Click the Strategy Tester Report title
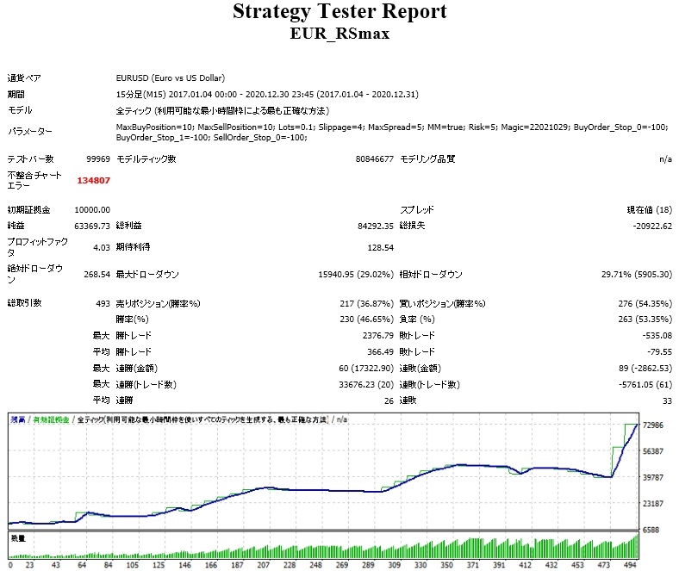This screenshot has width=679, height=571. (339, 12)
